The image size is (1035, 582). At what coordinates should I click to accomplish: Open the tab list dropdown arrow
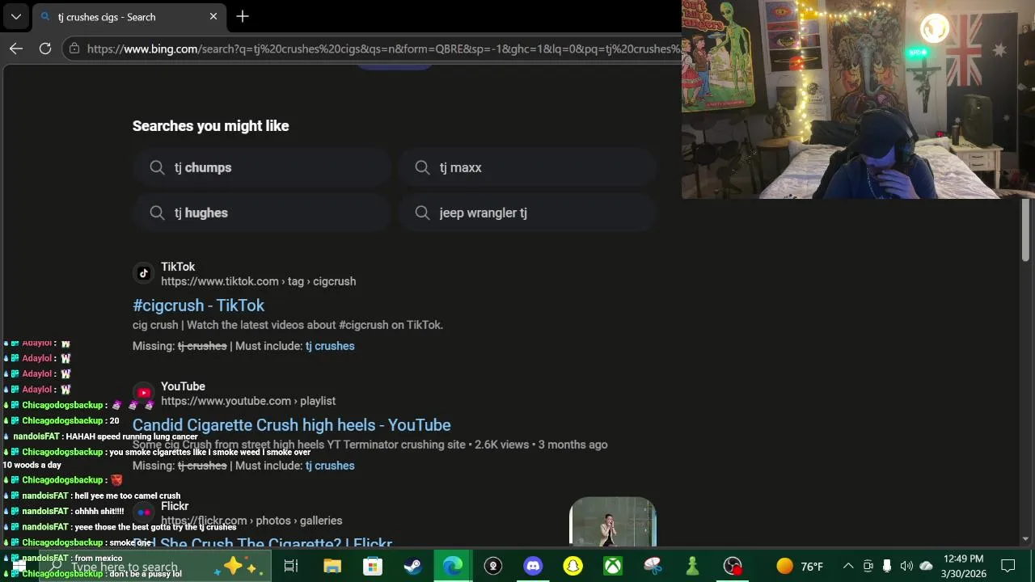point(16,16)
